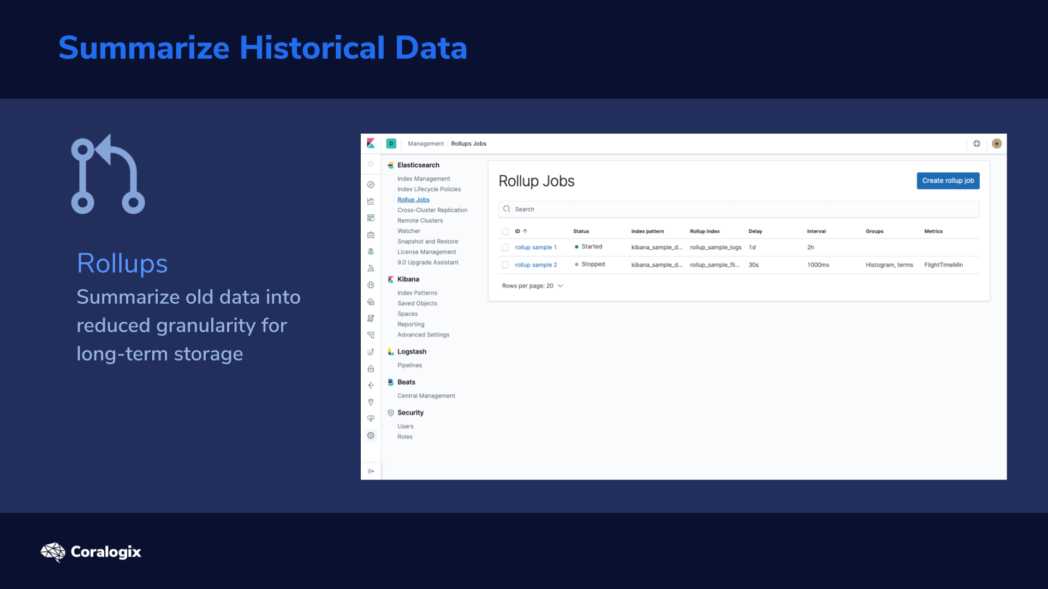
Task: Open the SIEM padlock icon in the sidebar
Action: pos(371,369)
